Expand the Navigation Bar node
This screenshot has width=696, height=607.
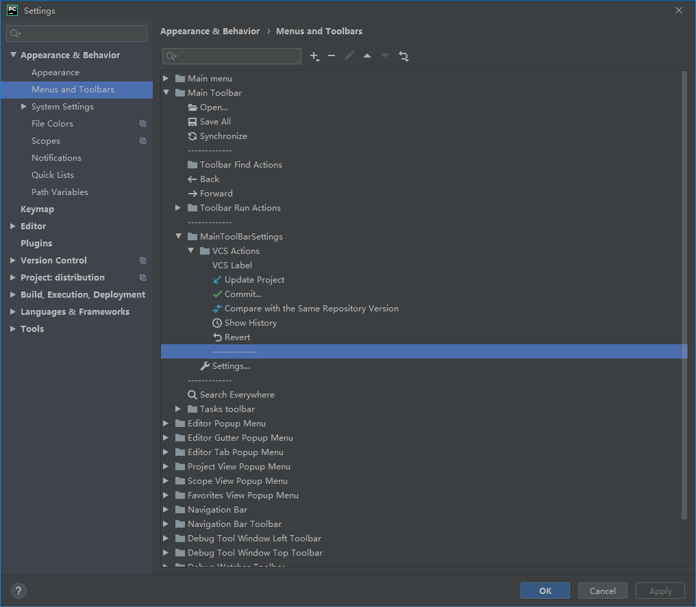coord(166,509)
